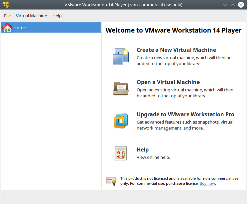Select the Home entry in the library

coord(51,28)
